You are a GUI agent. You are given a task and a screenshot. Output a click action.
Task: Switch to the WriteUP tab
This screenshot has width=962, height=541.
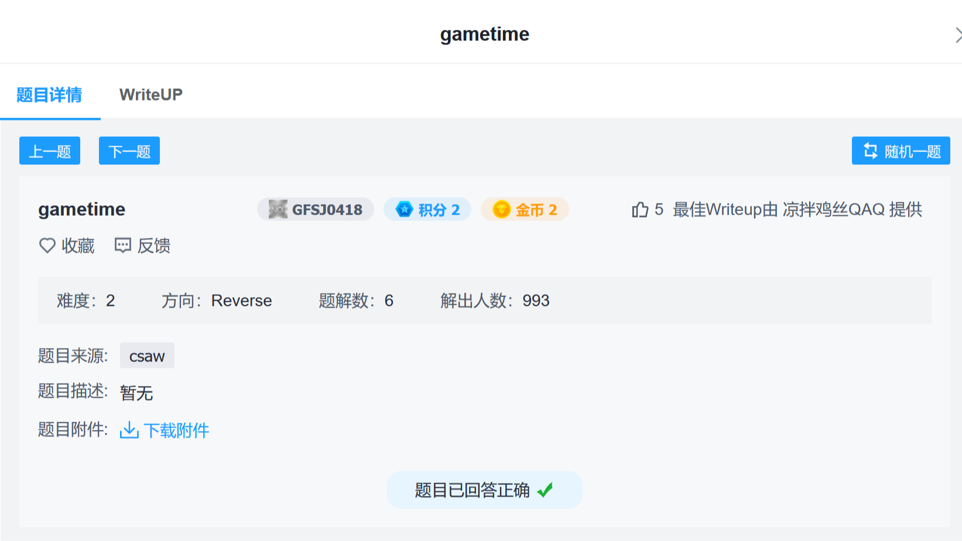[151, 94]
